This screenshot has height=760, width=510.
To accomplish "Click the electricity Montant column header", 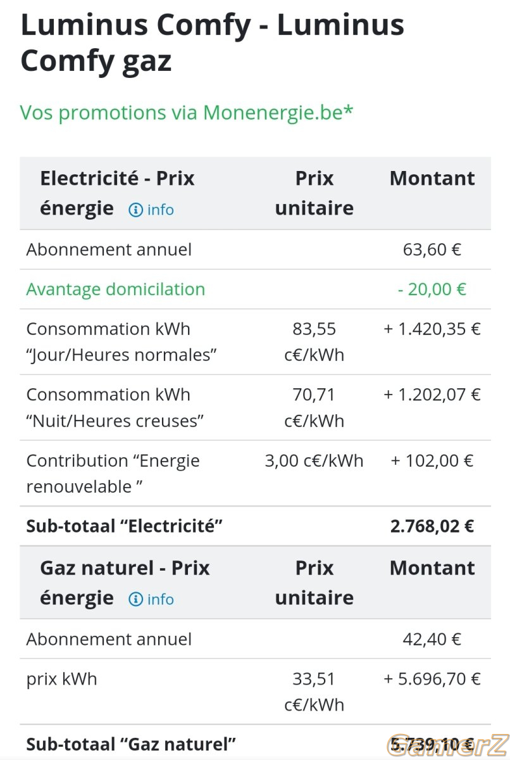I will (432, 179).
